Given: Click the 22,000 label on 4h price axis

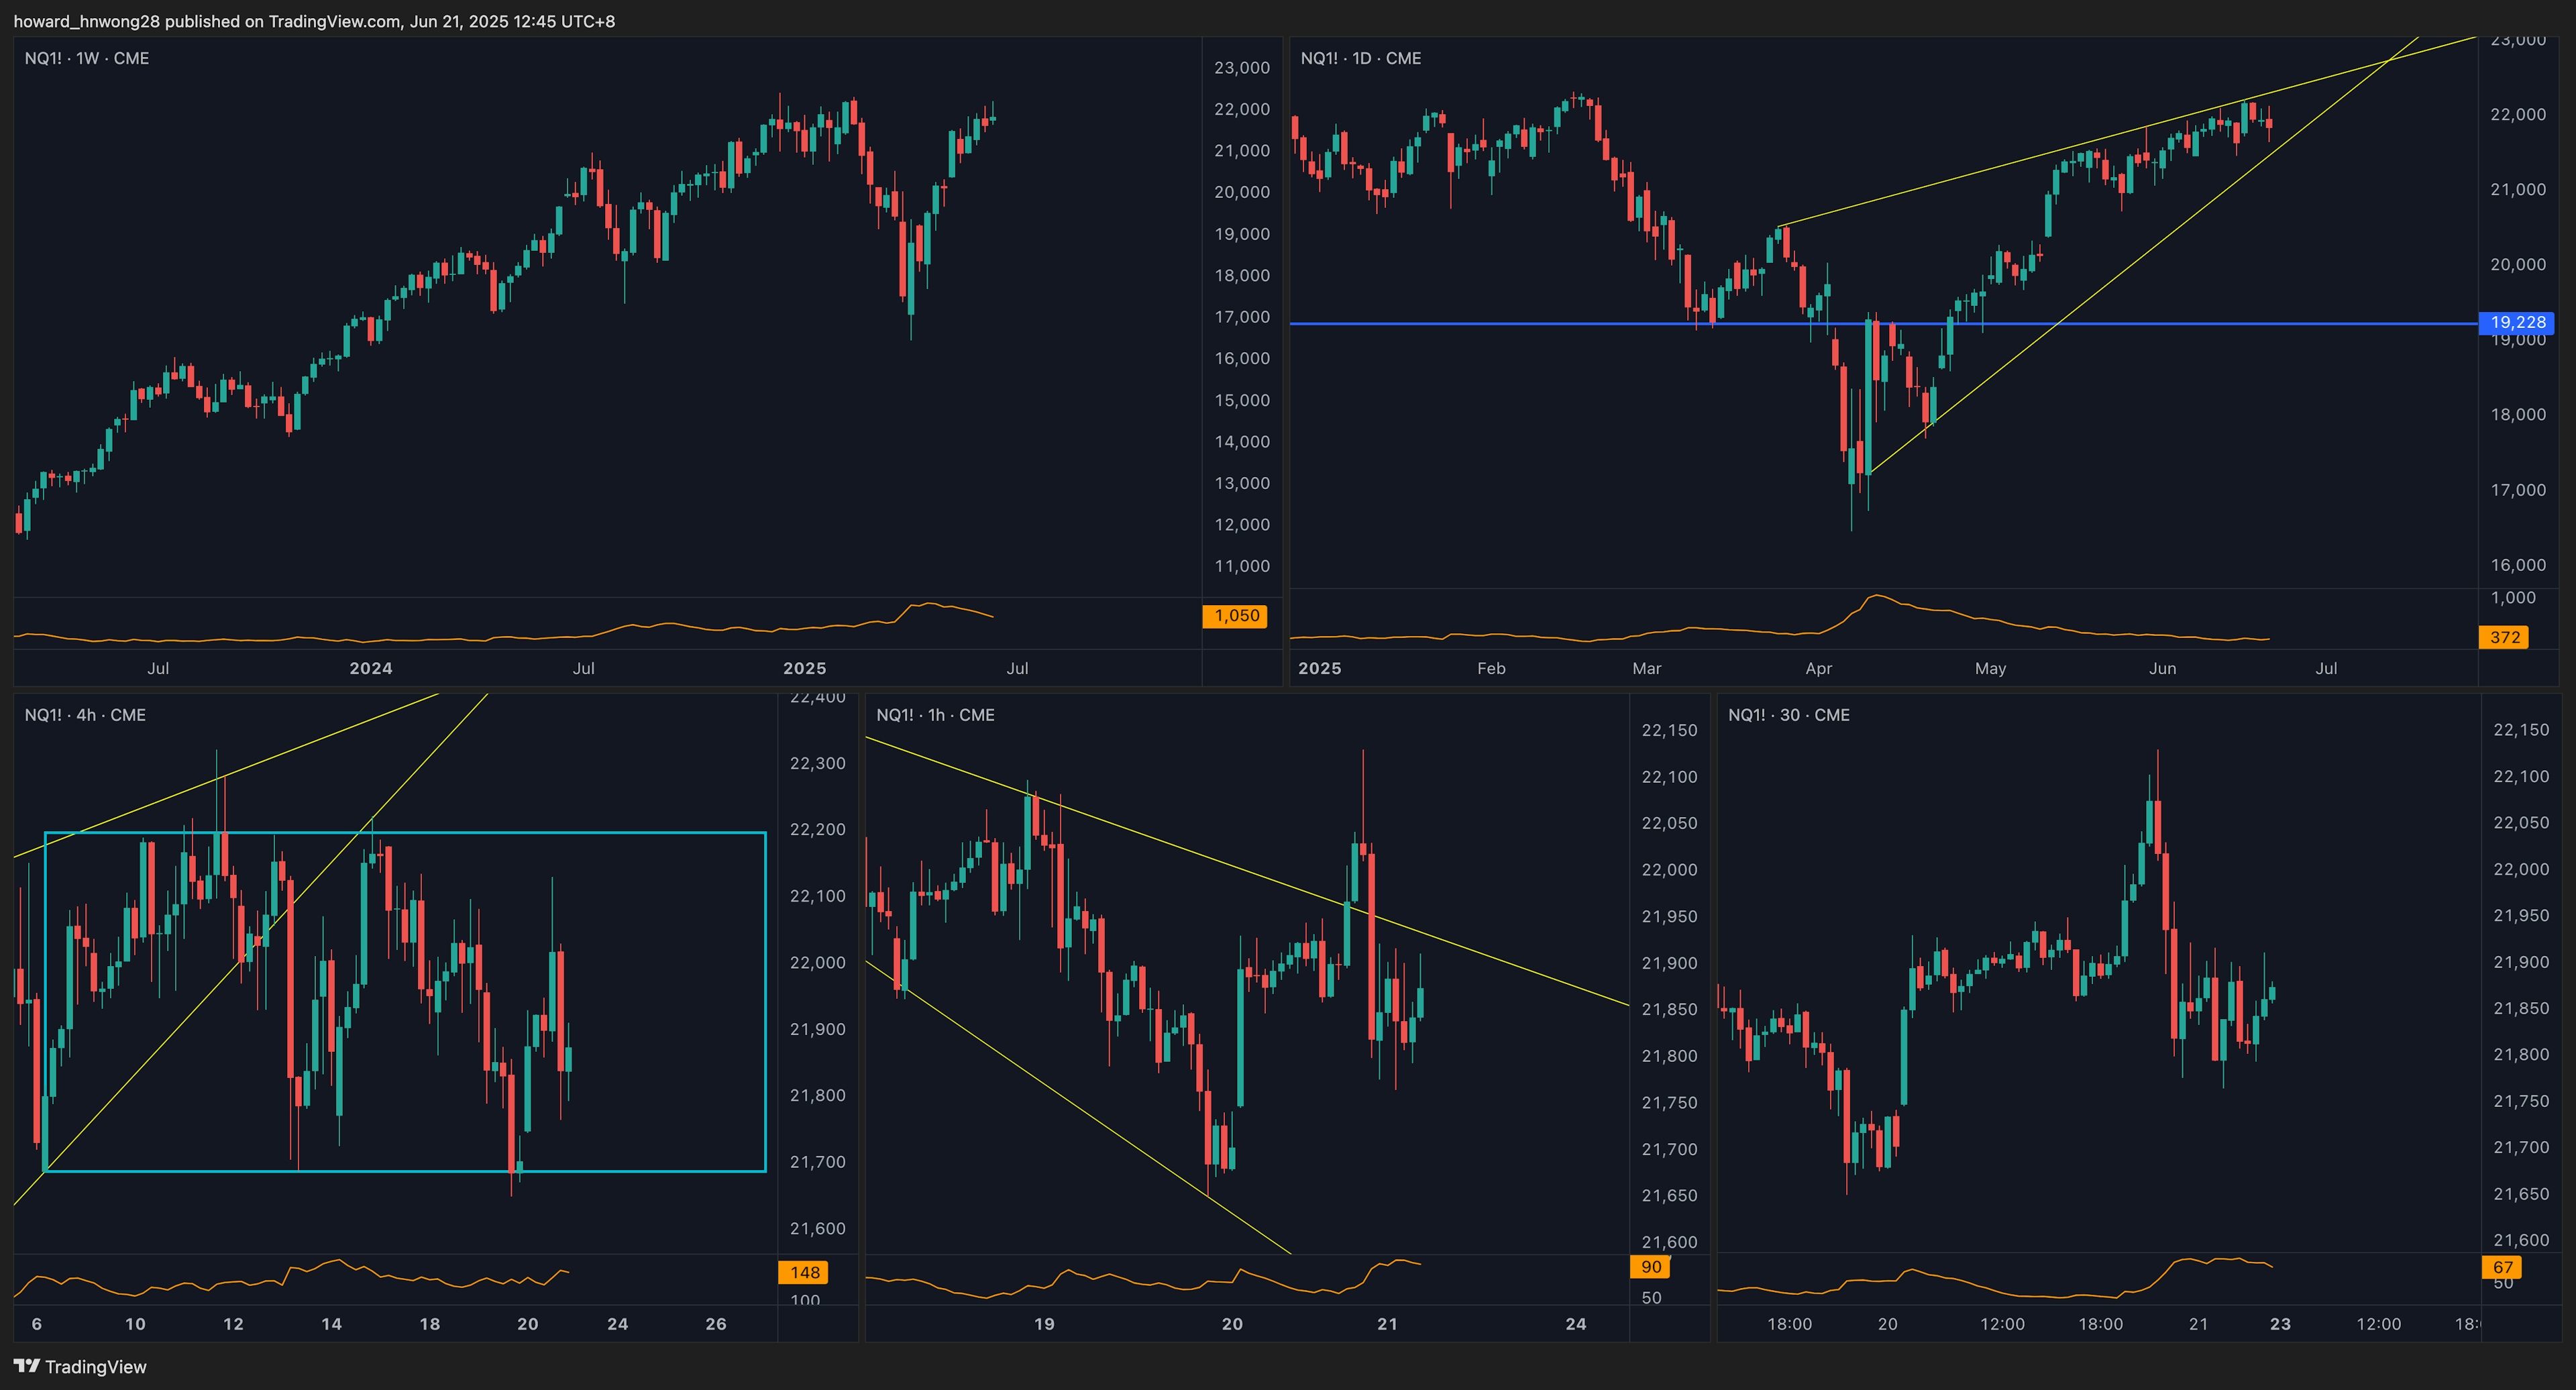Looking at the screenshot, I should [x=817, y=962].
